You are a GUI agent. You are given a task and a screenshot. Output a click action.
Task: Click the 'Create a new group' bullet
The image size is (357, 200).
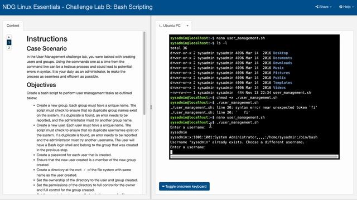(x=87, y=113)
